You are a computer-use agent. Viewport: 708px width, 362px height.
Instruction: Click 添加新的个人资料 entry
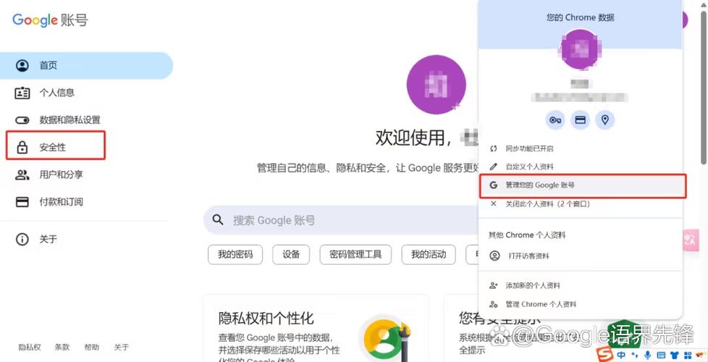point(580,286)
